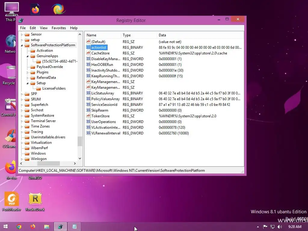Click the VLRenewalInterval value icon

point(88,133)
